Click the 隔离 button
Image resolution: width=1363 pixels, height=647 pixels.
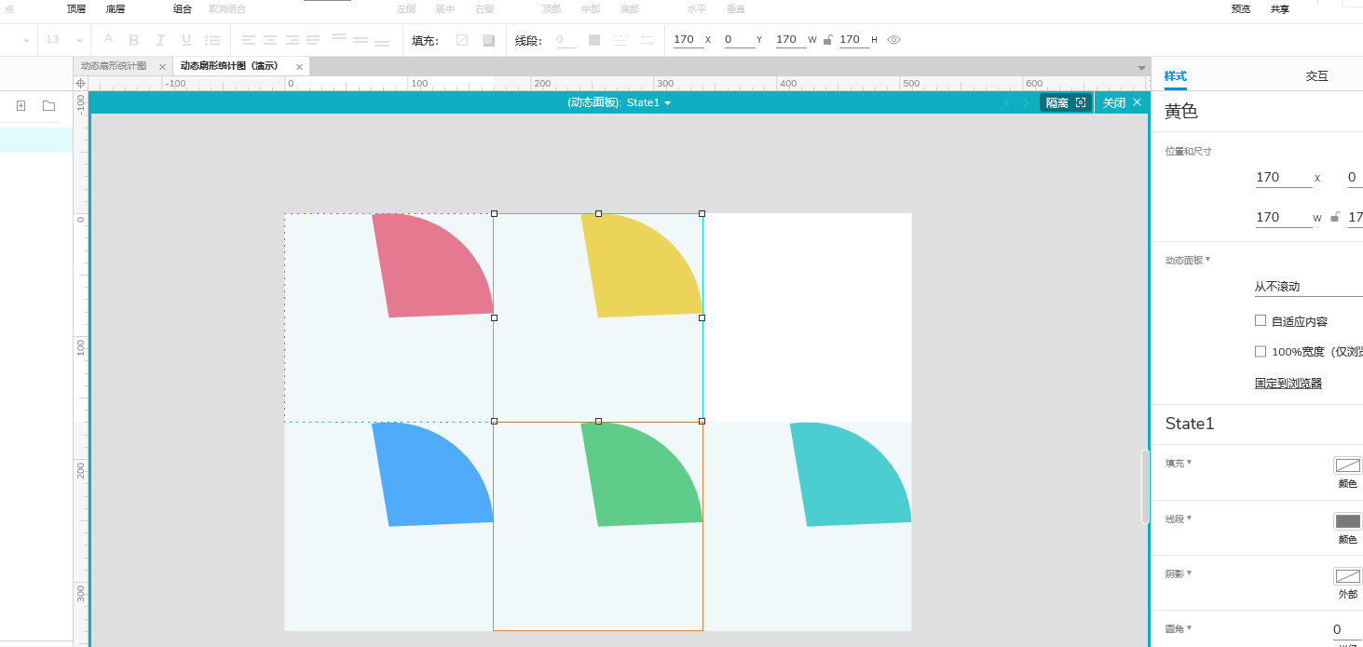click(1065, 102)
